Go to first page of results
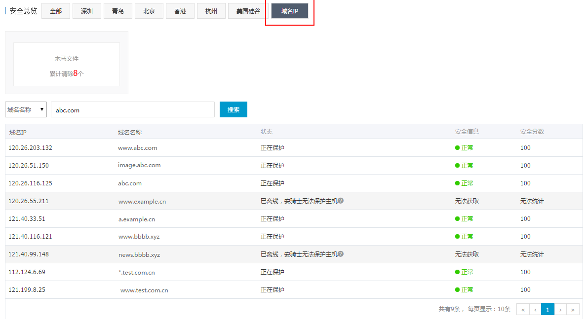This screenshot has height=319, width=586. point(523,309)
